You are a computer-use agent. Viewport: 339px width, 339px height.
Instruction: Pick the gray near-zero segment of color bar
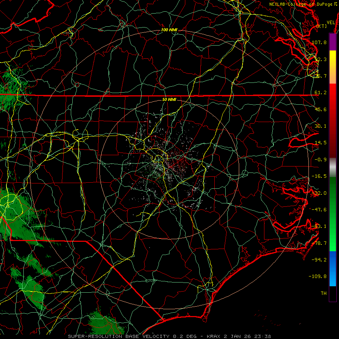pos(333,168)
